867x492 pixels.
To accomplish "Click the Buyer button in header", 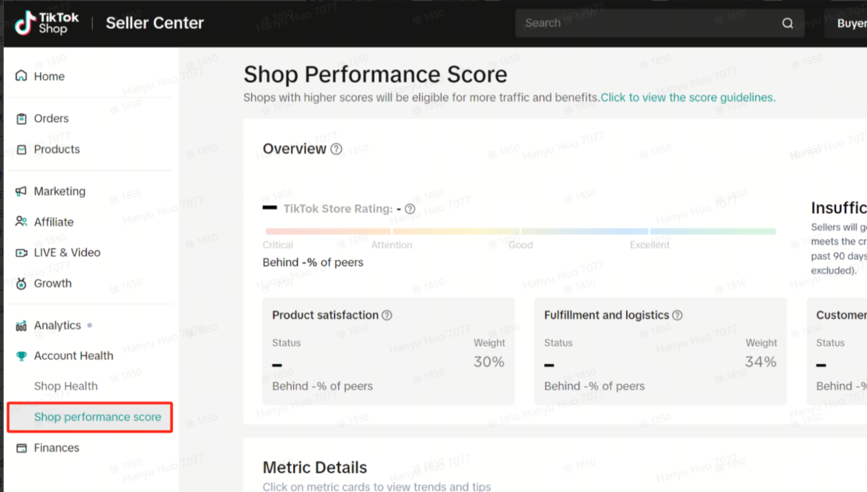I will point(845,23).
